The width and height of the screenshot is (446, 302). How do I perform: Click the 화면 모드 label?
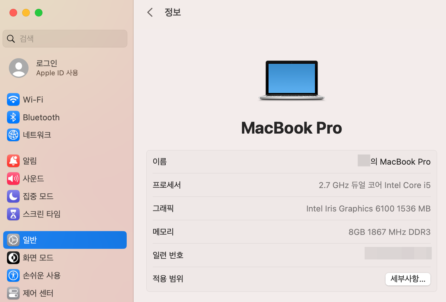[38, 258]
